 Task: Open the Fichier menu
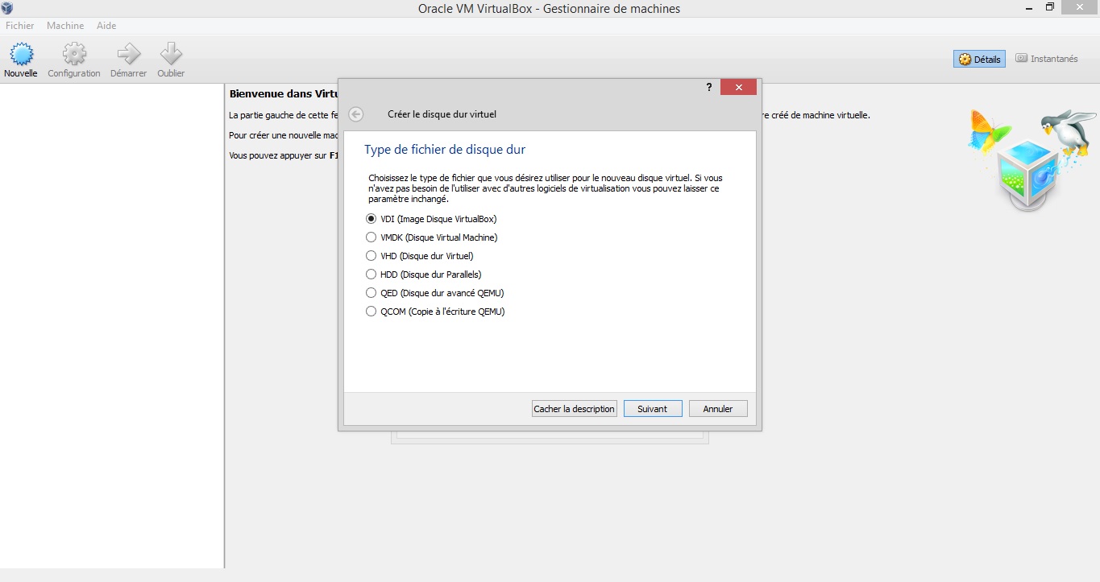tap(20, 26)
